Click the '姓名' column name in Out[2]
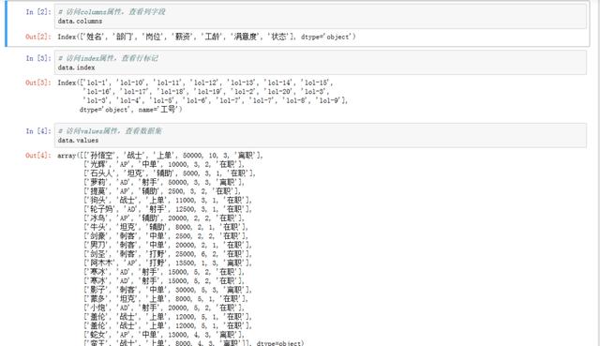Screen dimensions: 600x346 94,37
